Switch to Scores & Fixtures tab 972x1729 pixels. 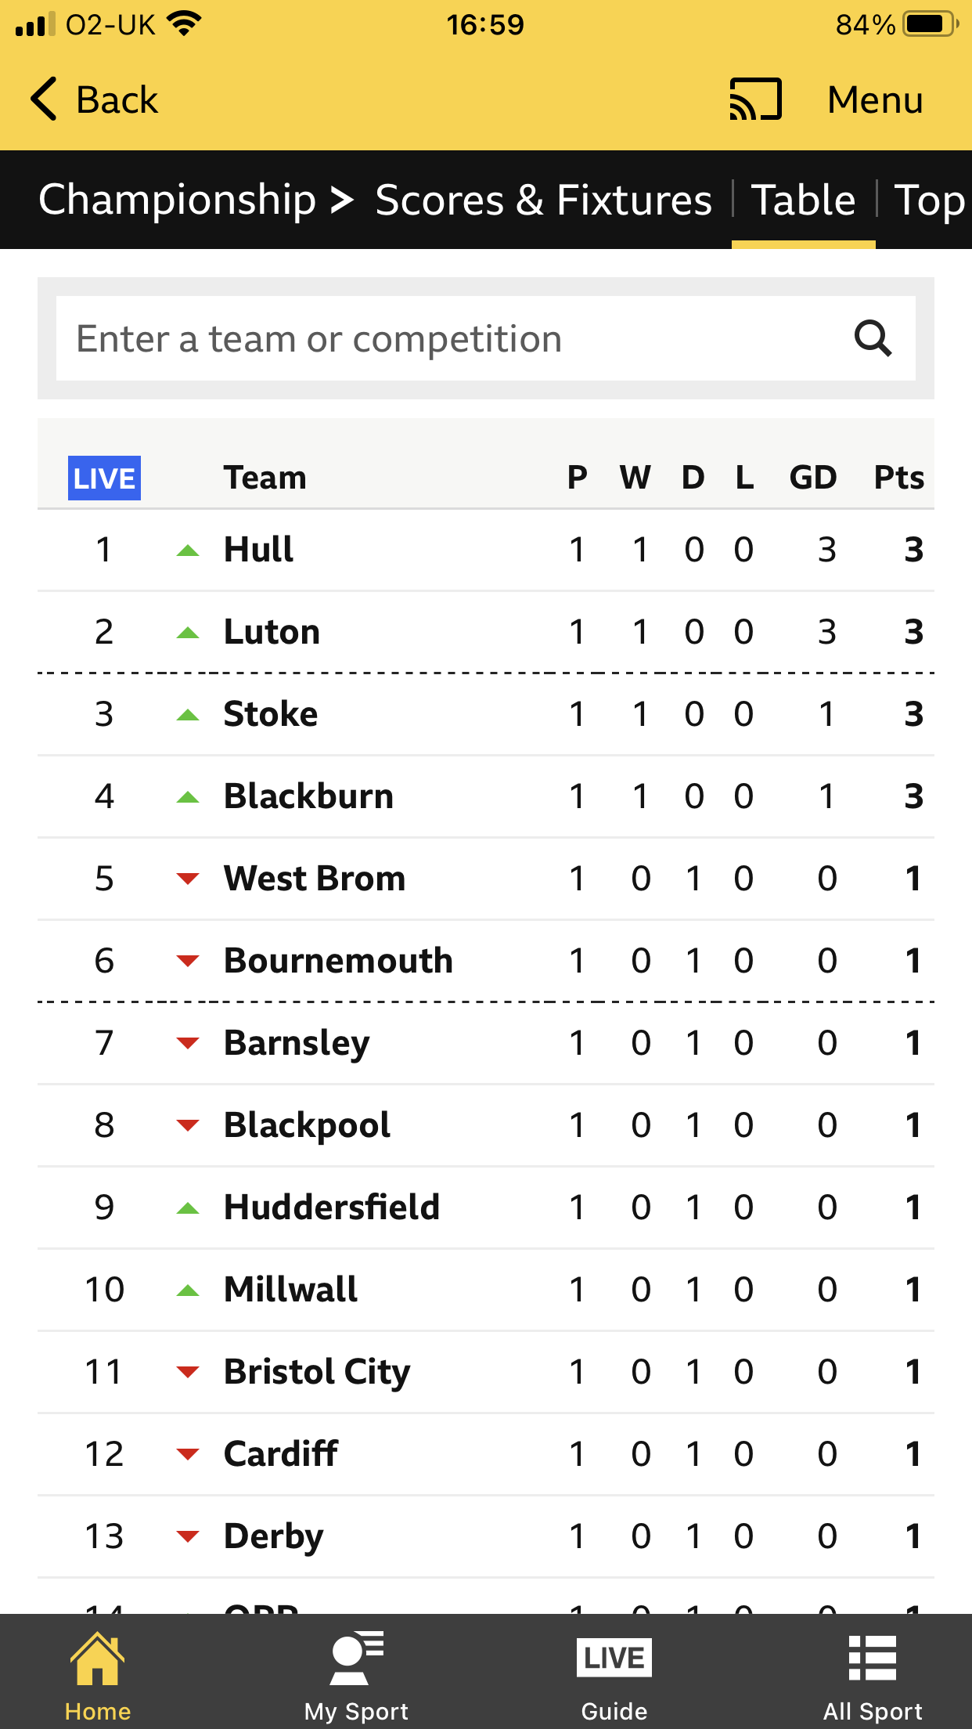[x=543, y=200]
